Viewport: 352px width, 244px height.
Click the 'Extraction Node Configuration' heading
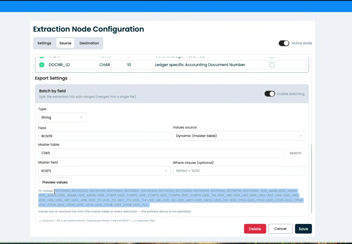88,29
